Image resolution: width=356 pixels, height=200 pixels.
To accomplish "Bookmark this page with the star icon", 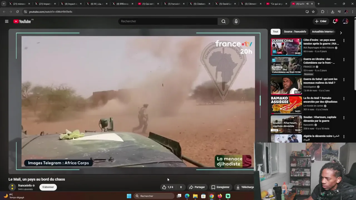I will pos(313,12).
